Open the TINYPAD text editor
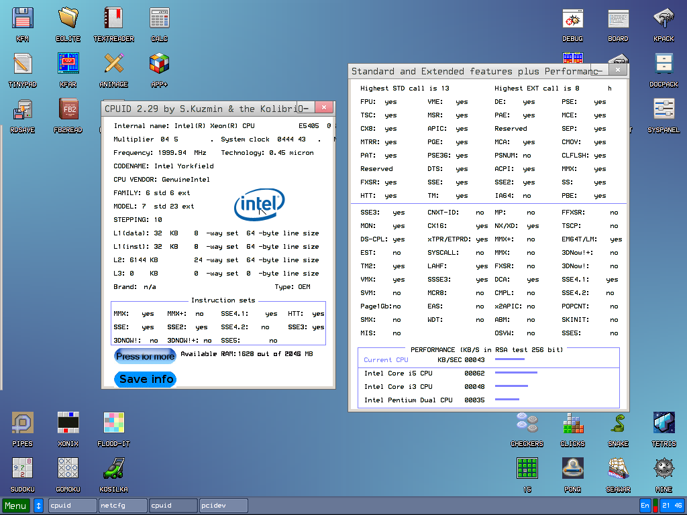This screenshot has width=687, height=515. (x=23, y=64)
